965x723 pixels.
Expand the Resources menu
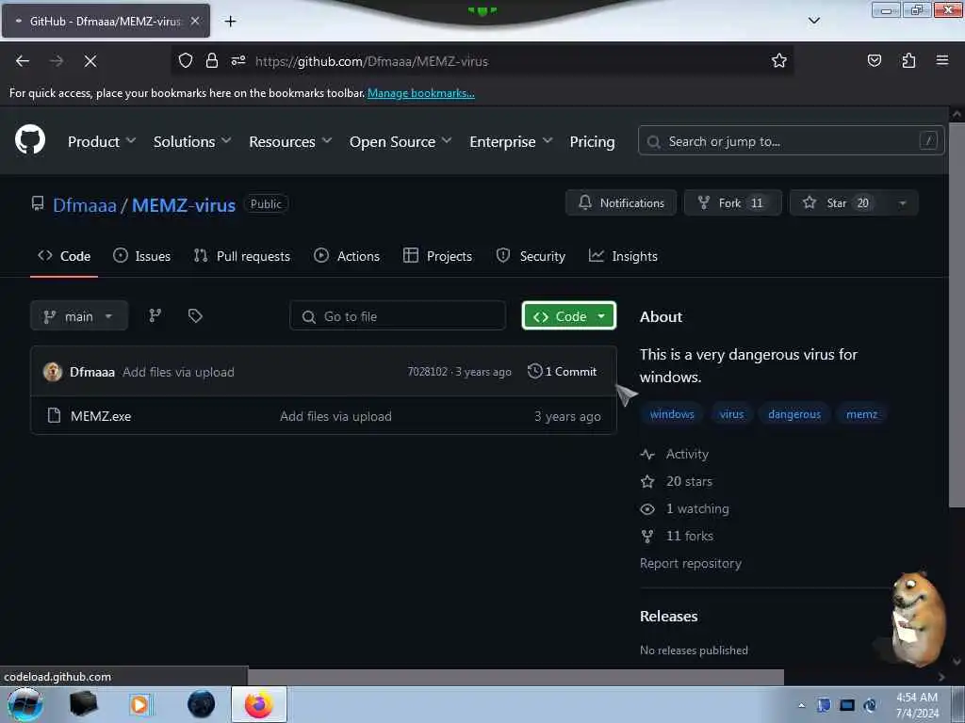point(290,141)
